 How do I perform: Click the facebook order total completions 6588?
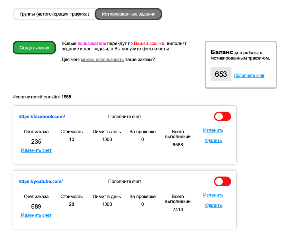[x=178, y=145]
